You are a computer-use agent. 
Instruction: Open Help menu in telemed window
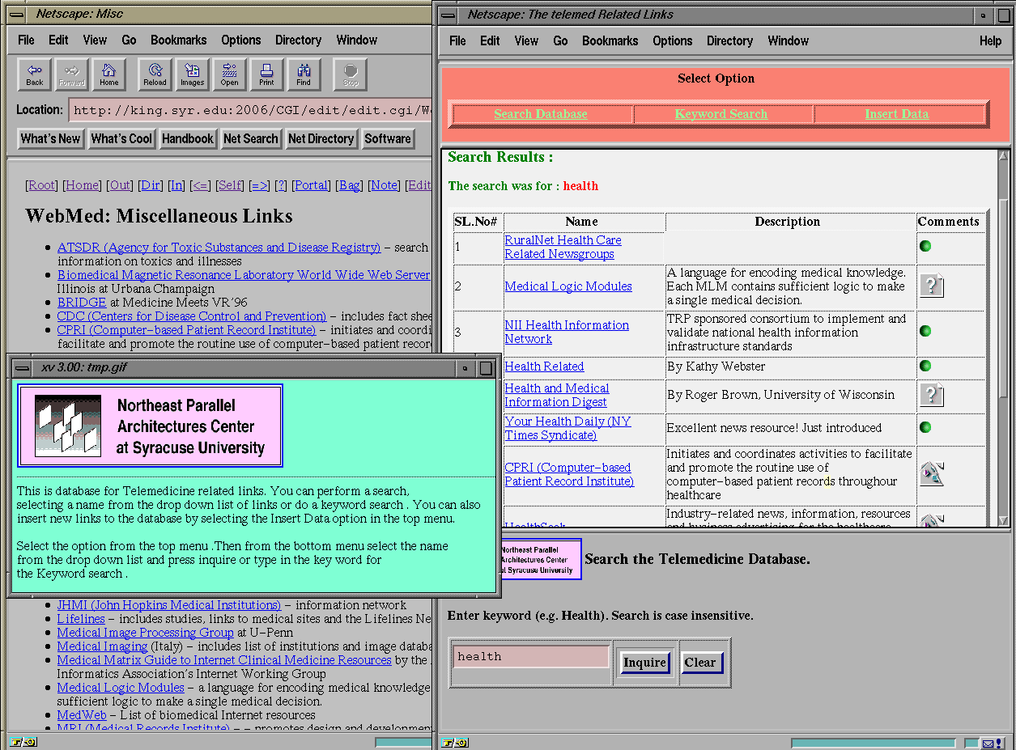click(990, 40)
